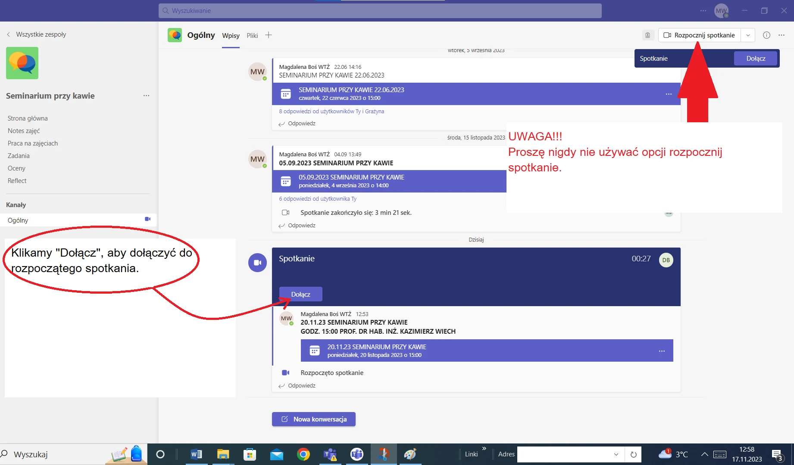Screen dimensions: 794x465
Task: Select the Ogólny channel
Action: [78, 220]
